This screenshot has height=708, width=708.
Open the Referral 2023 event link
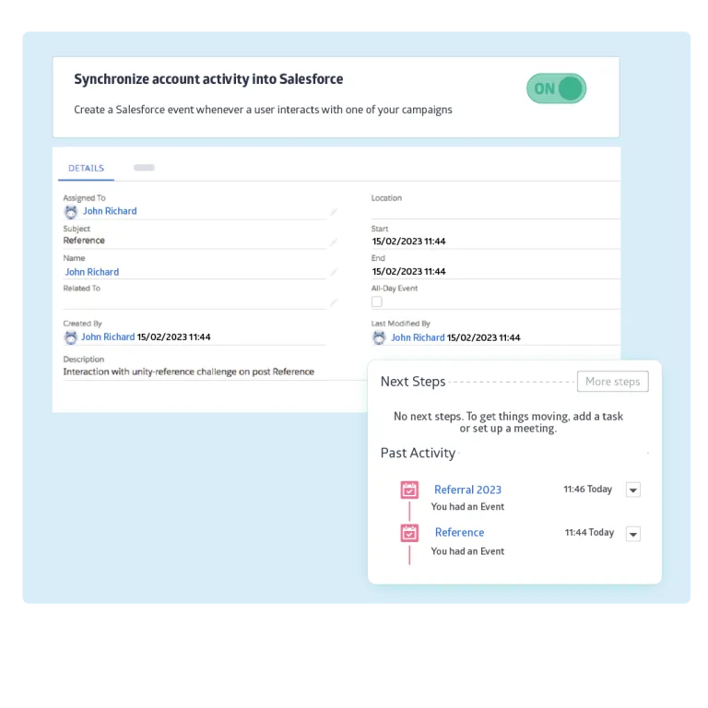[x=467, y=490]
